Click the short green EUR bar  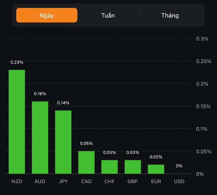click(156, 169)
